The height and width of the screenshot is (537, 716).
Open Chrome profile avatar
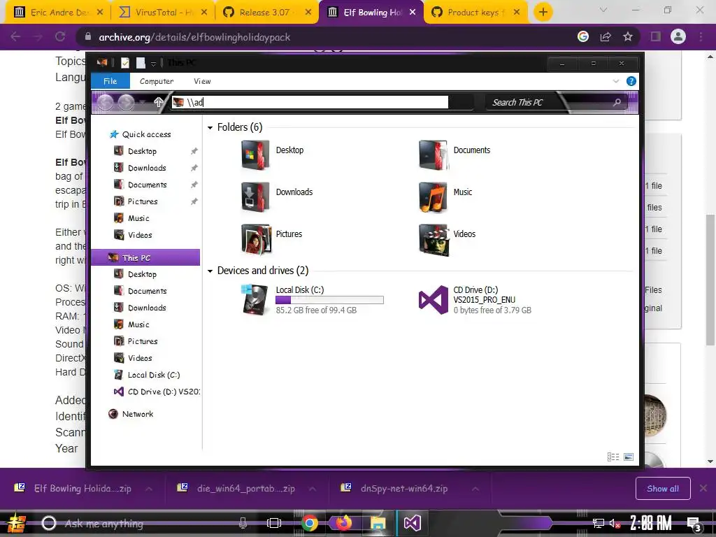(678, 36)
